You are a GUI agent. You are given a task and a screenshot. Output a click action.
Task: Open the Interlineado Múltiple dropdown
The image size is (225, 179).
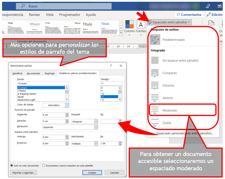point(96,144)
